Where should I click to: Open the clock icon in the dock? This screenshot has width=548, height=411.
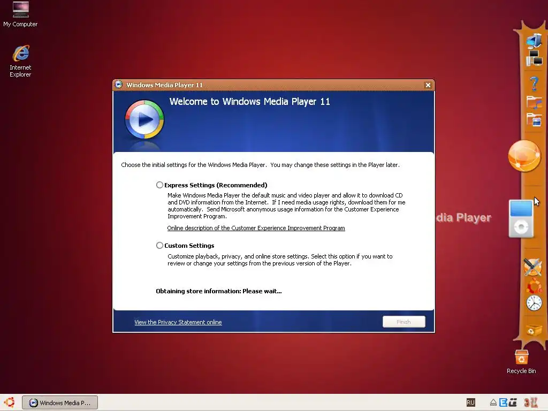point(534,303)
